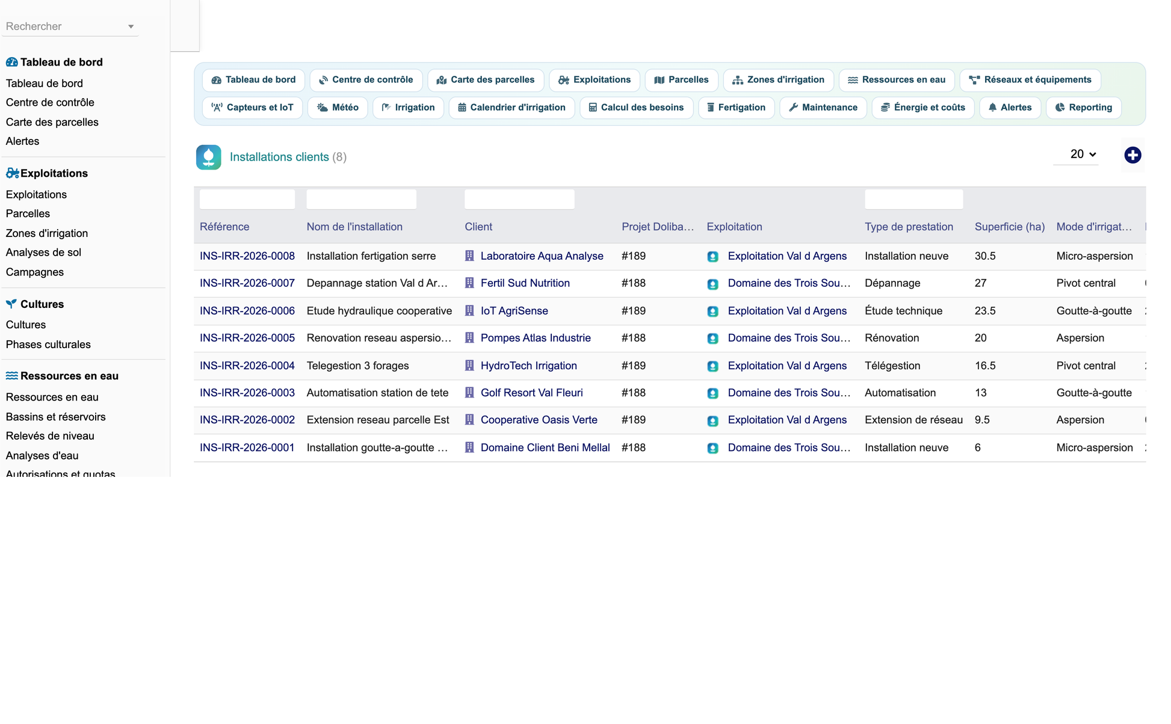Select the Fertigation tab
1171x724 pixels.
point(736,108)
